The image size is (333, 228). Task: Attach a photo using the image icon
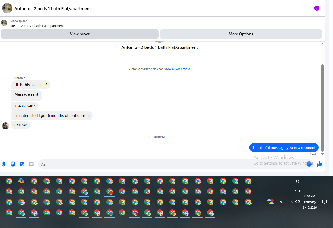[13, 164]
